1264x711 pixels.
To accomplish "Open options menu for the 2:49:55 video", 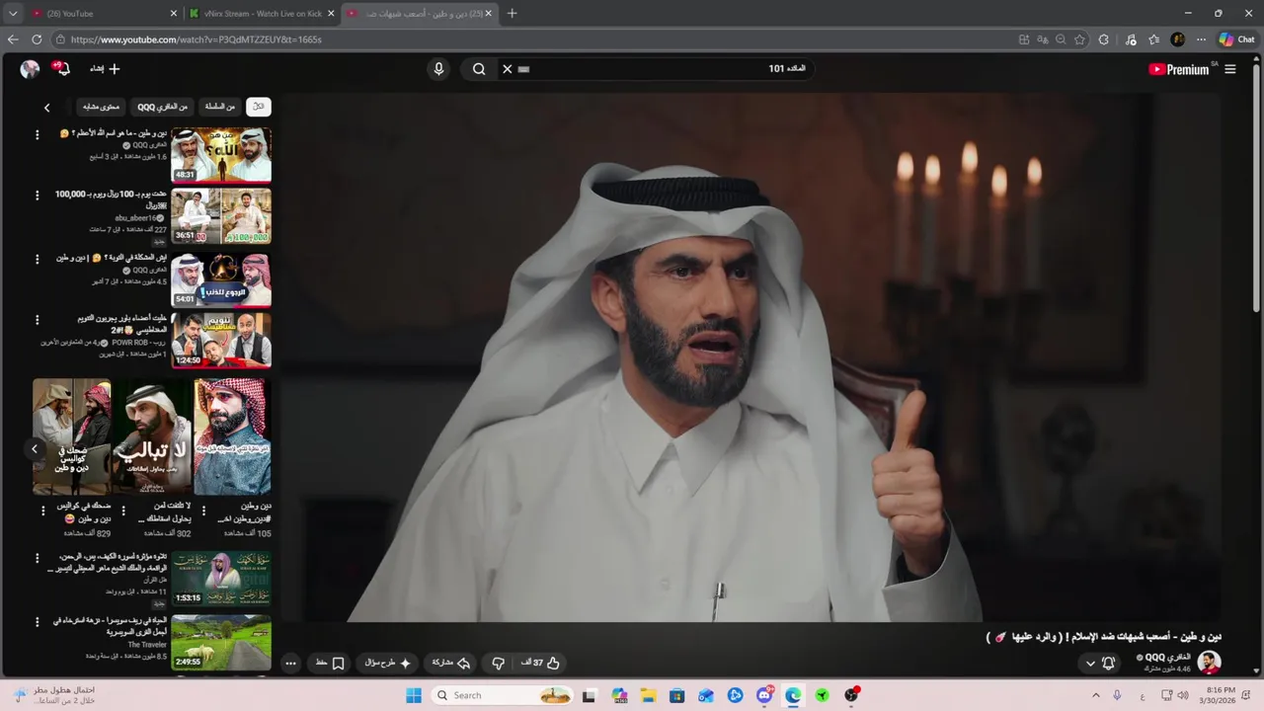I will [38, 622].
